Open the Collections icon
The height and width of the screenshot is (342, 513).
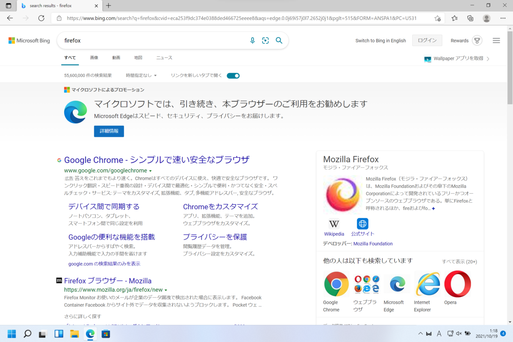click(x=470, y=18)
